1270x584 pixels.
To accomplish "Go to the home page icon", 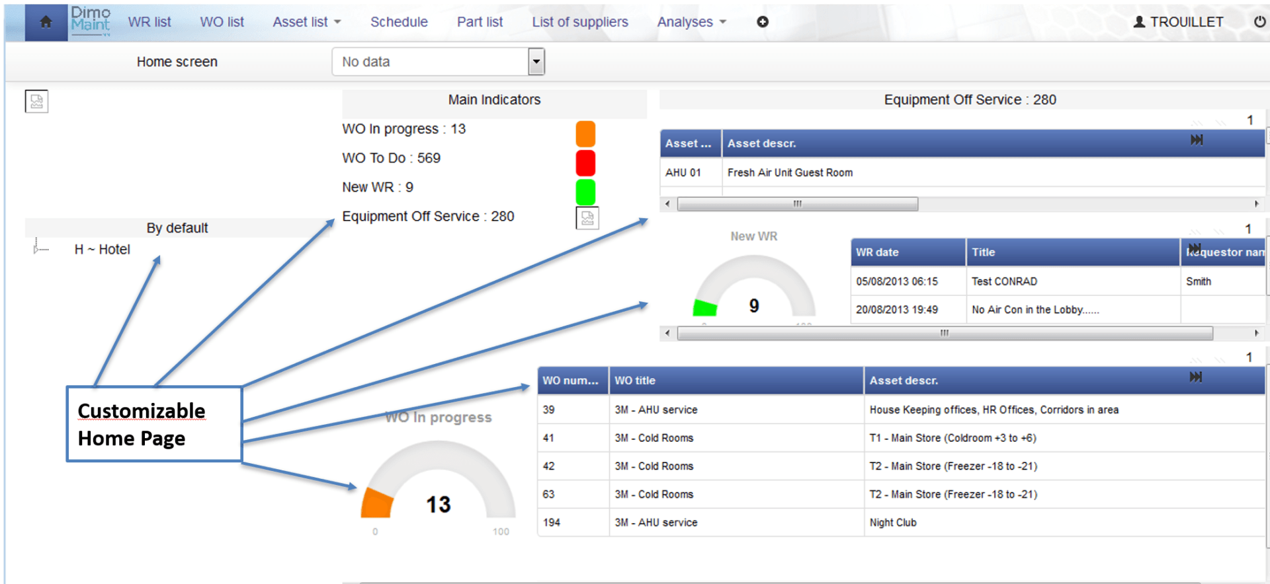I will tap(46, 22).
